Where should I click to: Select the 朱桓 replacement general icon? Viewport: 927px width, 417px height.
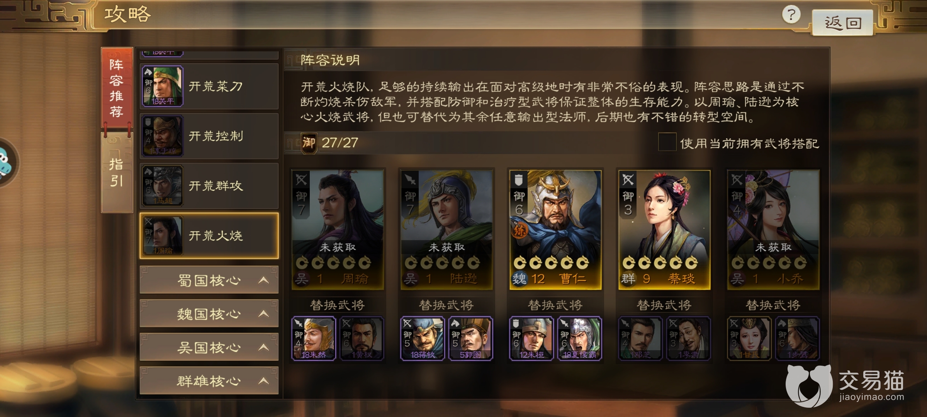click(x=531, y=339)
